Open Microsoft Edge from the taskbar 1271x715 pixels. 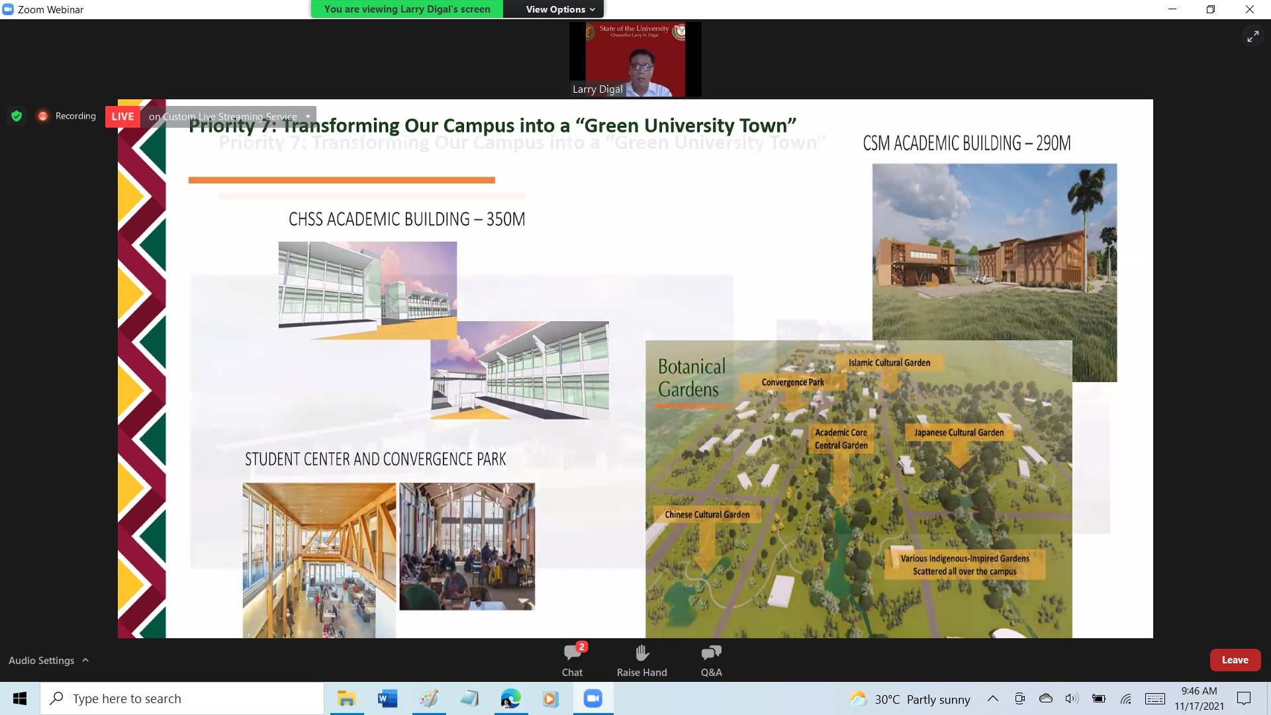[x=510, y=698]
